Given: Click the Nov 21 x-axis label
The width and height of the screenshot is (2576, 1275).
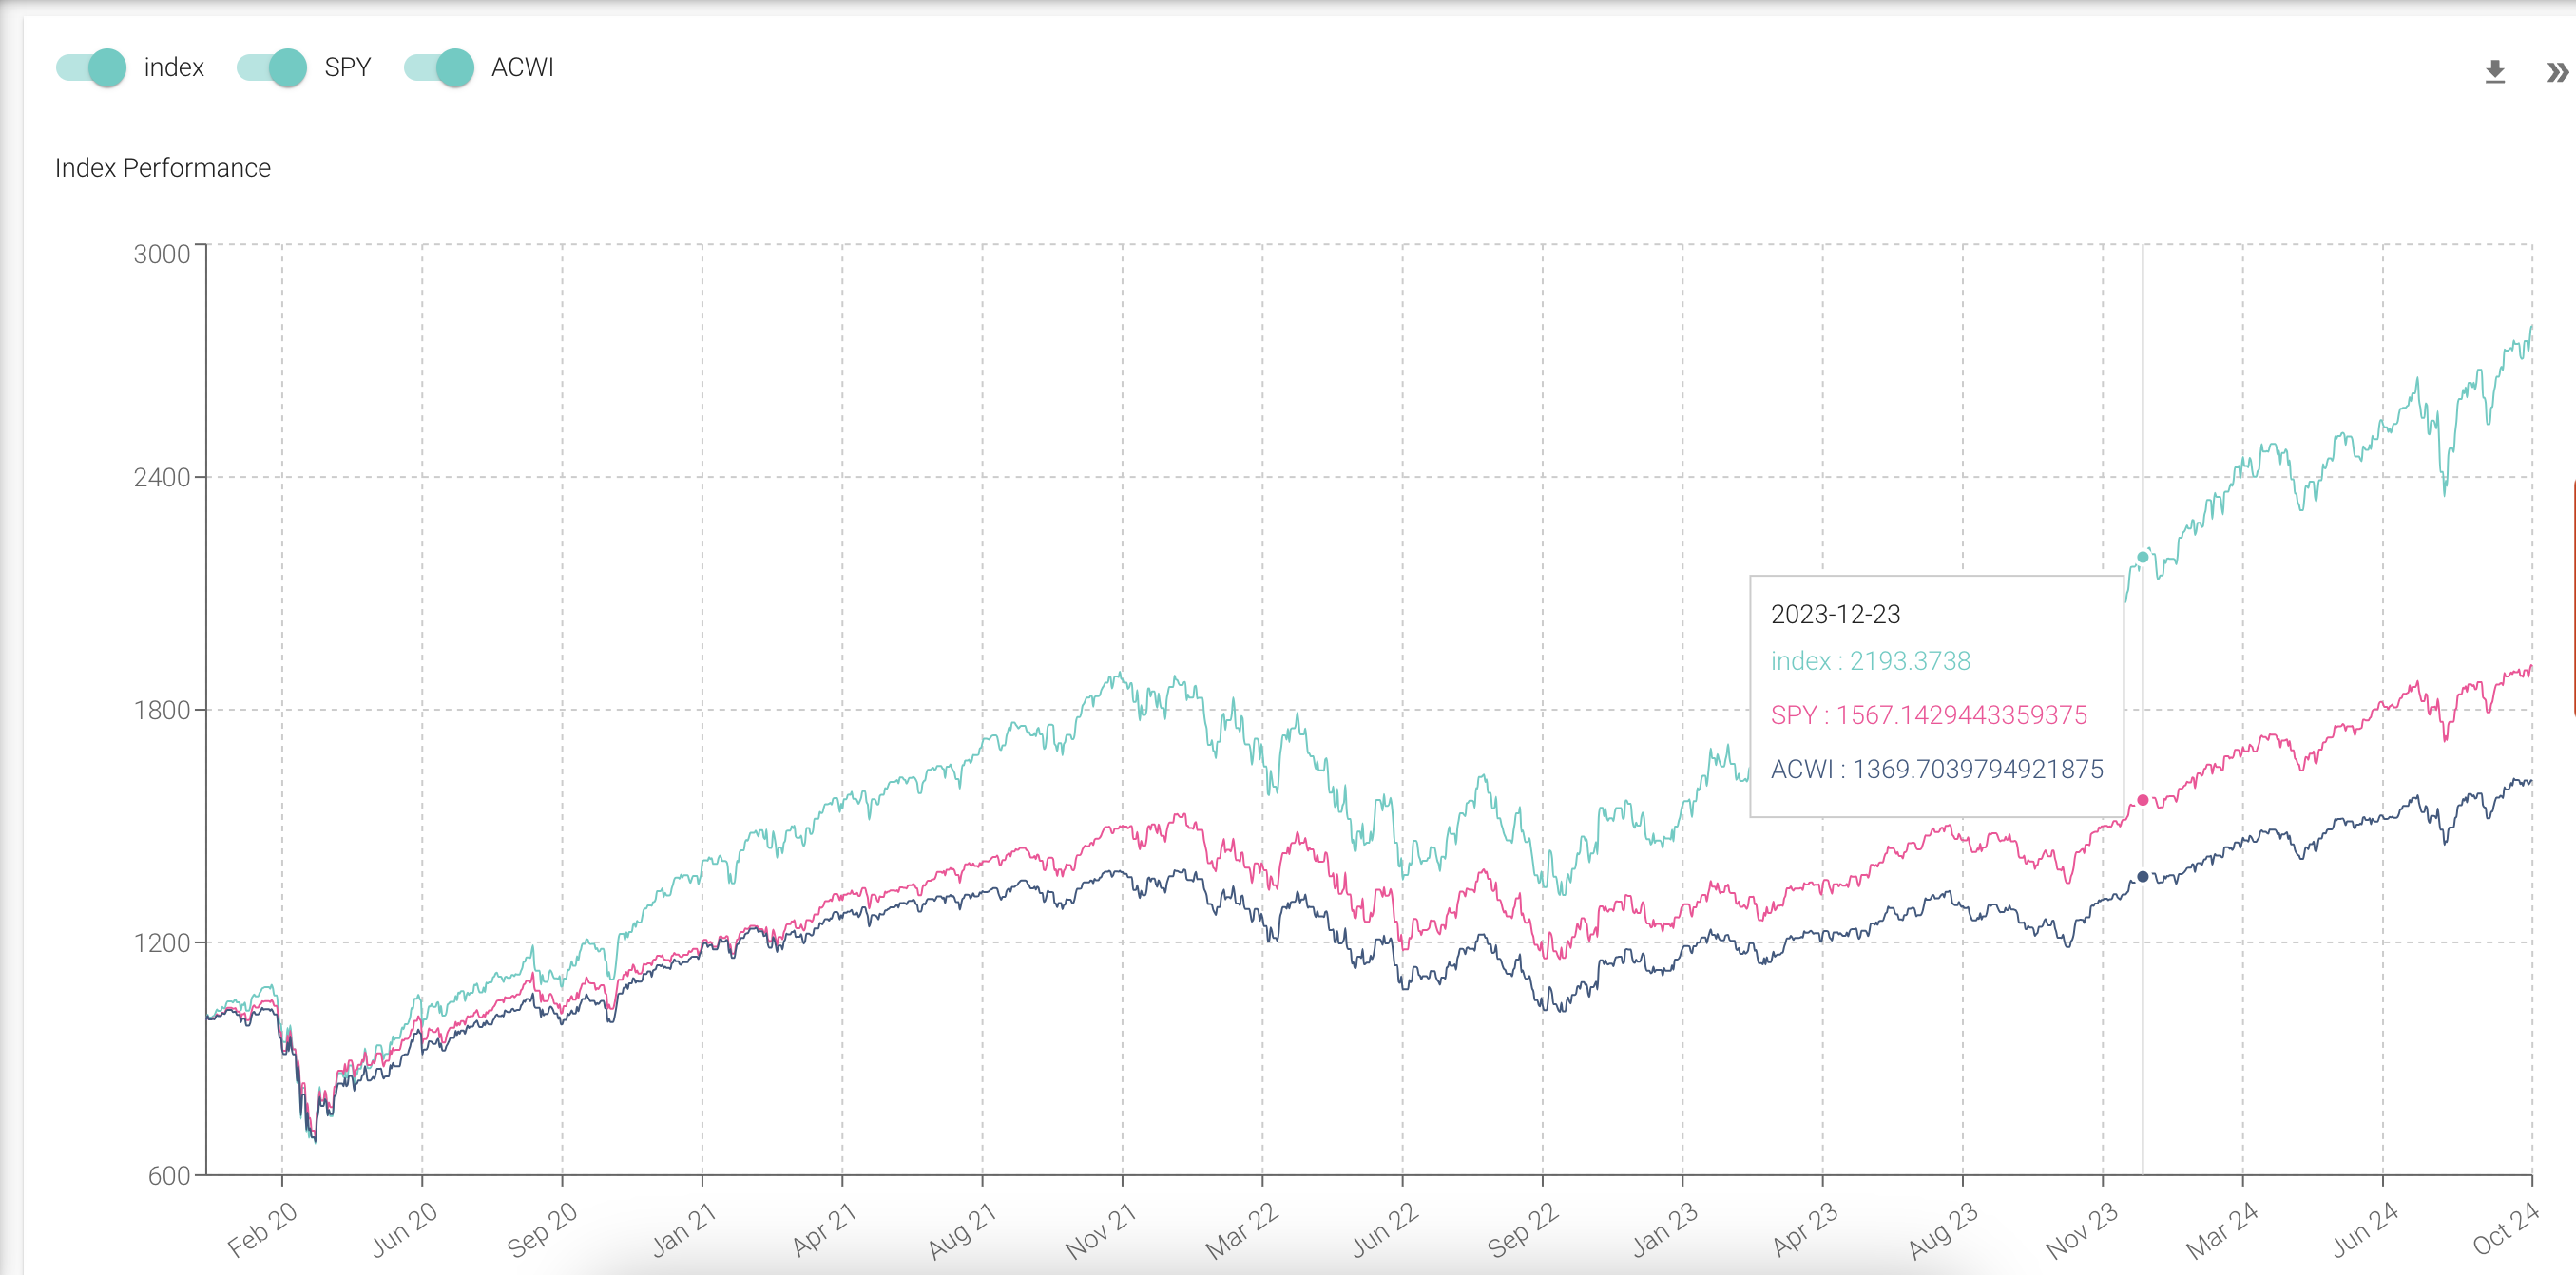Looking at the screenshot, I should (x=1101, y=1231).
